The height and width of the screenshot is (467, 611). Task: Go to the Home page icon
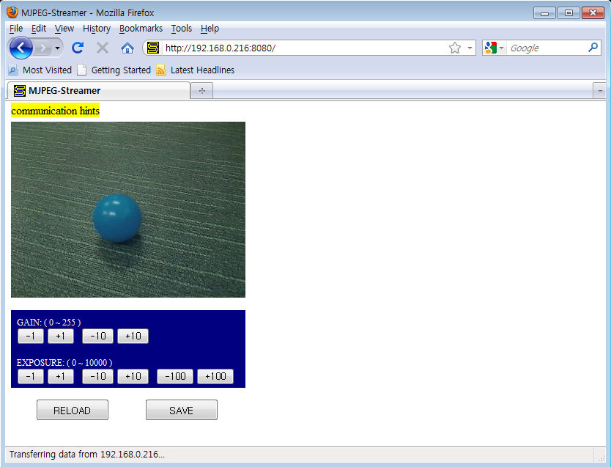(x=127, y=48)
